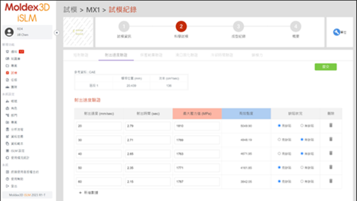Click the injection time field containing 2.71

[148, 140]
